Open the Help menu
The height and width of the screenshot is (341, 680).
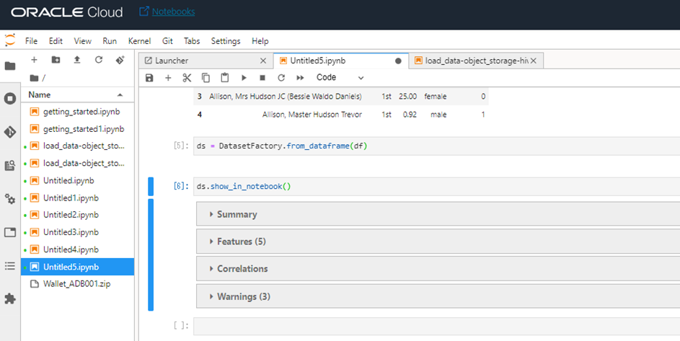260,41
